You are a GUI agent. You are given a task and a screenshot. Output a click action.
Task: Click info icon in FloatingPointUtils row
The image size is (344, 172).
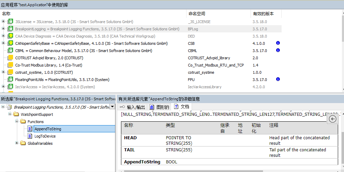click(x=278, y=79)
